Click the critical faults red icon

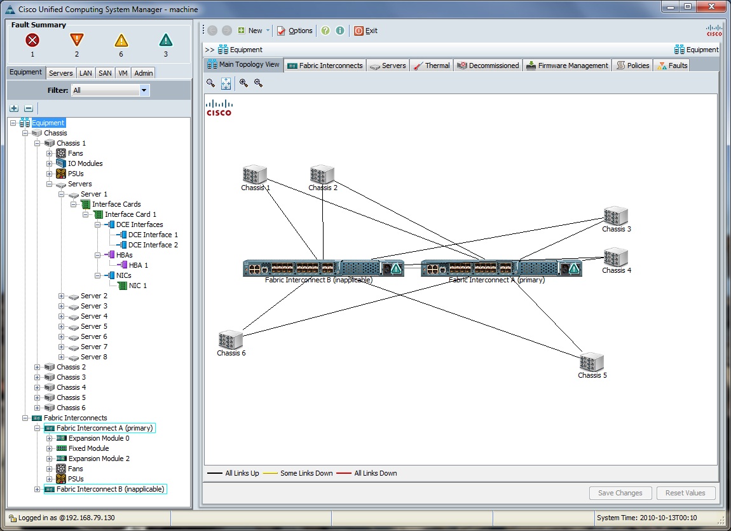[x=32, y=41]
